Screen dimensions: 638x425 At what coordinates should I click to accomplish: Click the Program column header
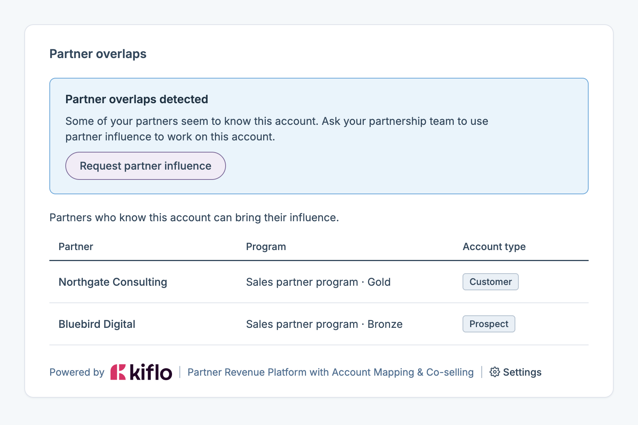click(x=266, y=247)
